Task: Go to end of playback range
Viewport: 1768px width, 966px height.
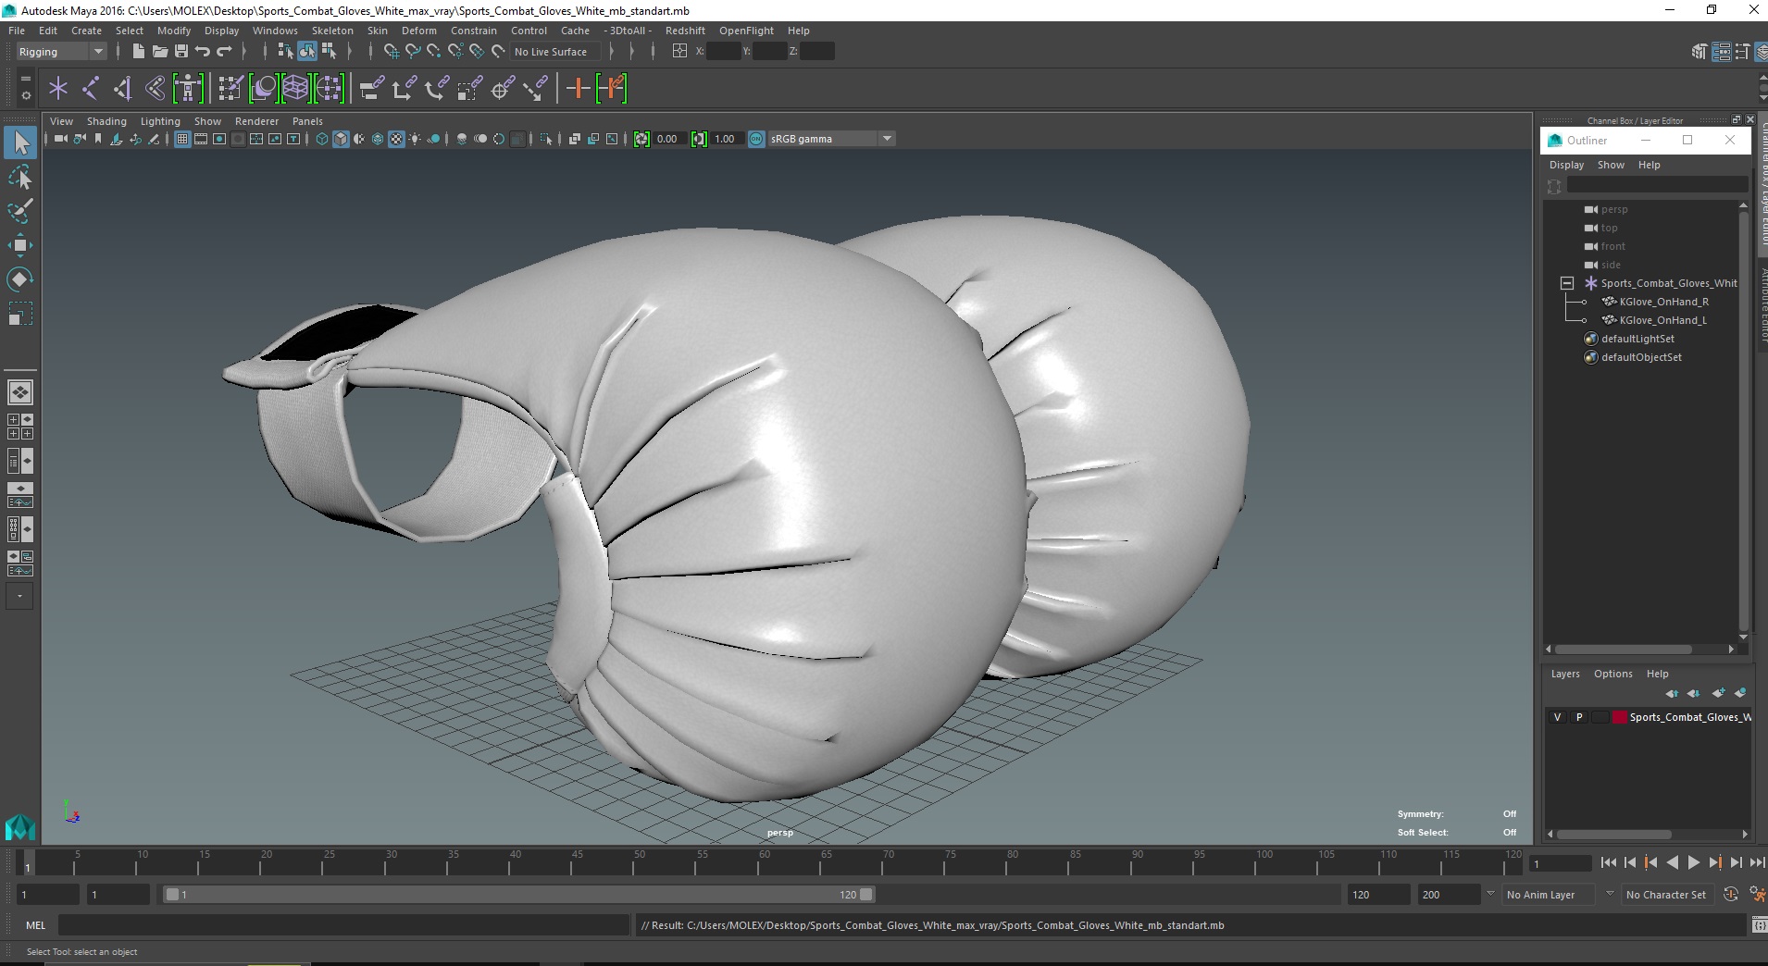Action: pyautogui.click(x=1757, y=862)
